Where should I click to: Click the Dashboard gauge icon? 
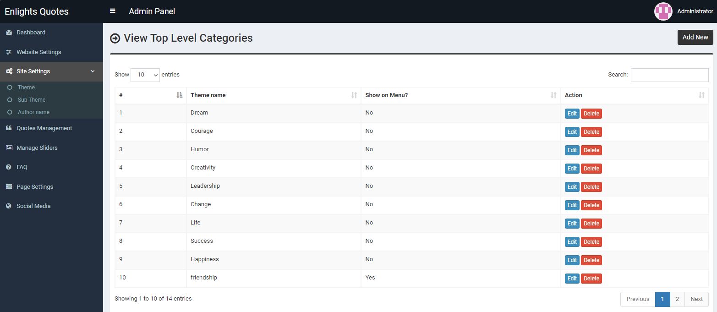click(9, 33)
